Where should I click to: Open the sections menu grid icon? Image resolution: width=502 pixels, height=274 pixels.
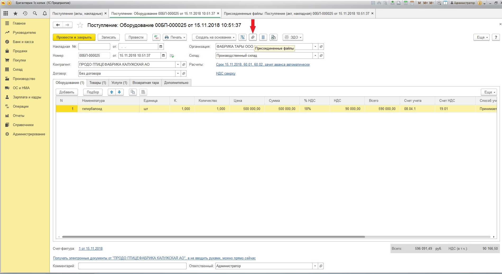coord(6,13)
